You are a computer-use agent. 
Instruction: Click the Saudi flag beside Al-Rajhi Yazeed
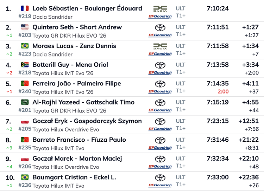coord(25,102)
